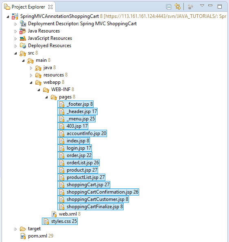Close the Project Explorer tab
The height and width of the screenshot is (242, 229).
pos(50,7)
